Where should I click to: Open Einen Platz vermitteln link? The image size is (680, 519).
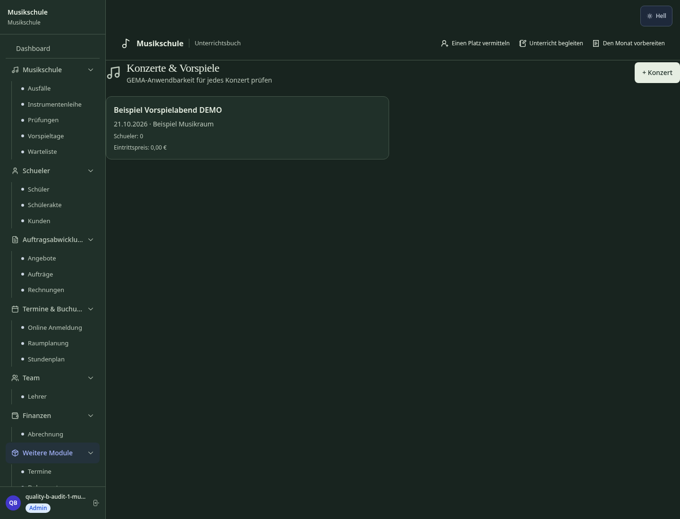click(476, 43)
